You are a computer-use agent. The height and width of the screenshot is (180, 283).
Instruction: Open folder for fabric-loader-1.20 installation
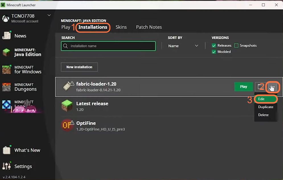point(260,87)
